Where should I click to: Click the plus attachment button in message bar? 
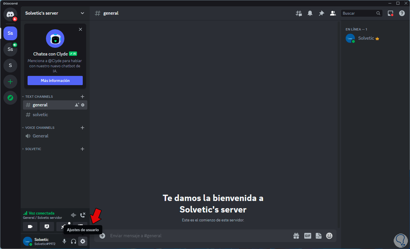[x=102, y=236]
